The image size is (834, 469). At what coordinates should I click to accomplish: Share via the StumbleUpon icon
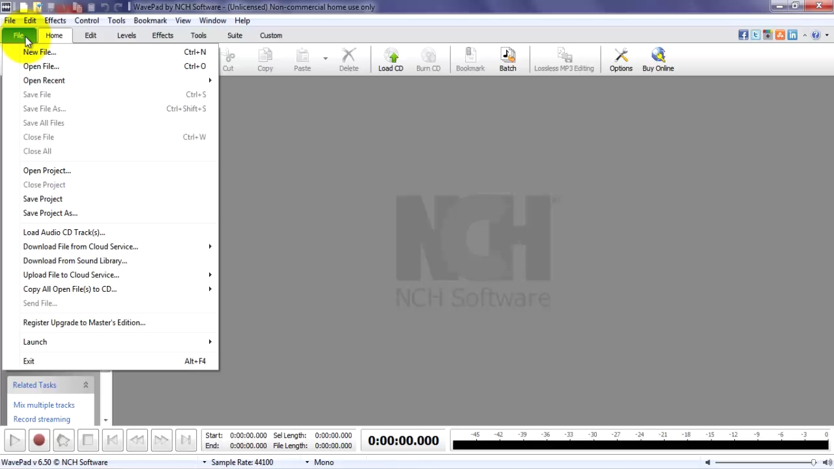[x=780, y=35]
